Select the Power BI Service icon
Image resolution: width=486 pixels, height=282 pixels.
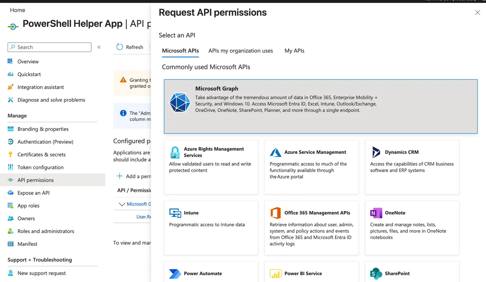(x=276, y=274)
